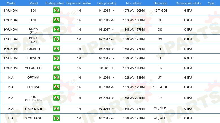Click the fuel icon in the VELOSTER row
Viewport: 220px width, 123px height.
pos(56,68)
